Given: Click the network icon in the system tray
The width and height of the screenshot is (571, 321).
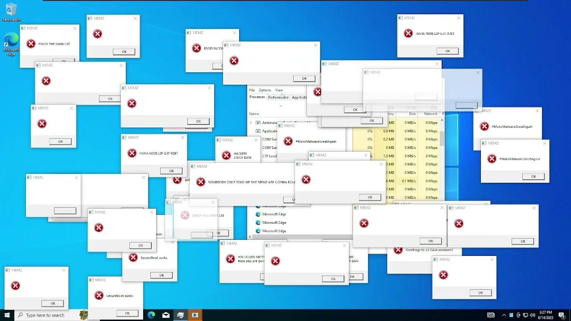Looking at the screenshot, I should [x=525, y=315].
